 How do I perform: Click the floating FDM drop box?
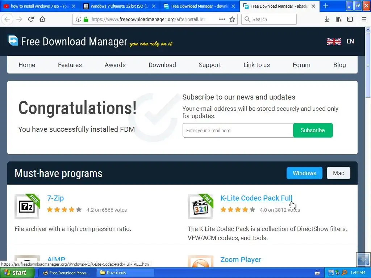363,259
